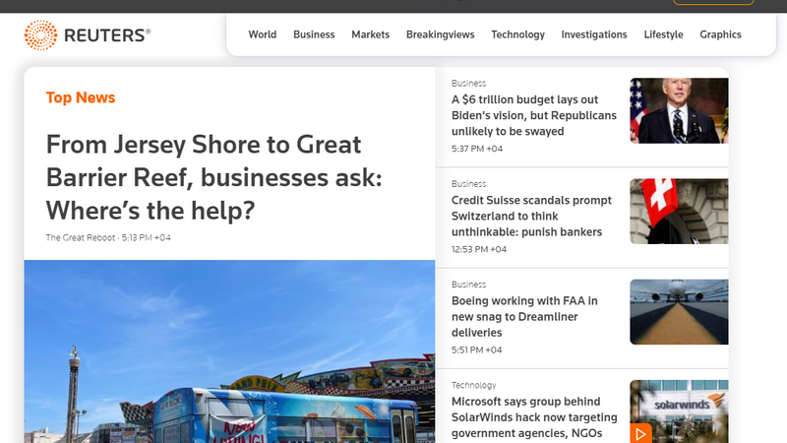The height and width of the screenshot is (443, 787).
Task: Select Graphics from the navigation bar
Action: (x=720, y=34)
